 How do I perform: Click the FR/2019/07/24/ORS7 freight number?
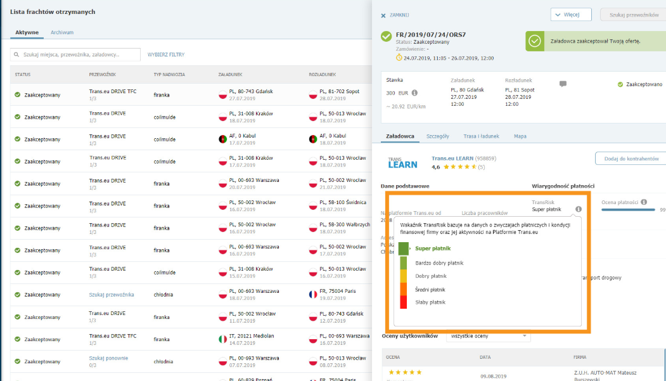tap(431, 35)
